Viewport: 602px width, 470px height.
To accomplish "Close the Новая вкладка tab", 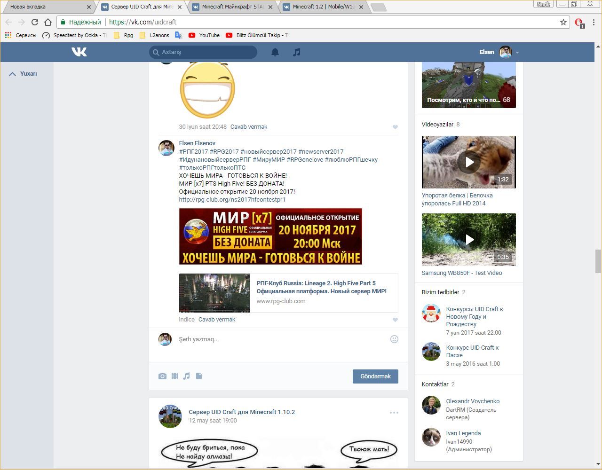I will click(x=89, y=7).
